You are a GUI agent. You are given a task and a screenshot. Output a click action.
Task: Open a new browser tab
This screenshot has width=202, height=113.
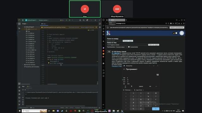coord(126,20)
